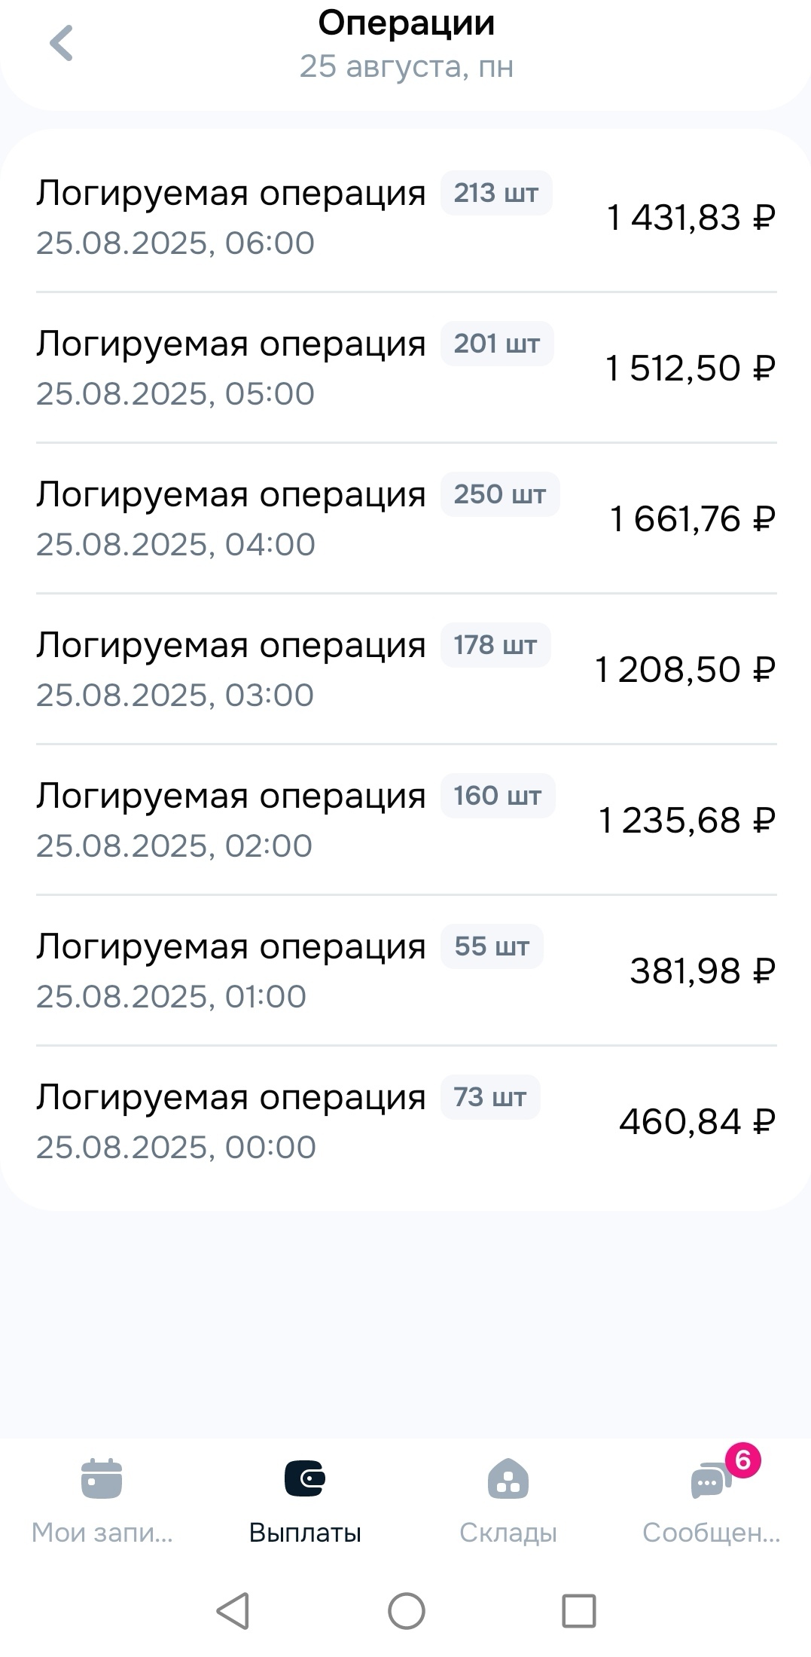Select the 1 208,50 ₽ amount
811x1657 pixels.
click(684, 669)
